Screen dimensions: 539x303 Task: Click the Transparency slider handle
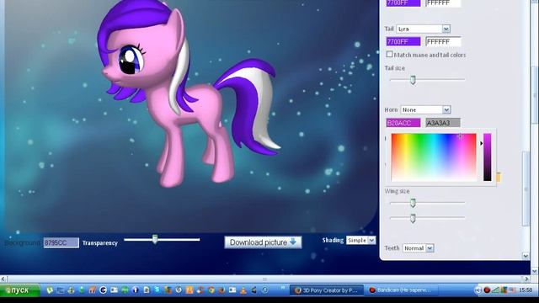tap(155, 239)
